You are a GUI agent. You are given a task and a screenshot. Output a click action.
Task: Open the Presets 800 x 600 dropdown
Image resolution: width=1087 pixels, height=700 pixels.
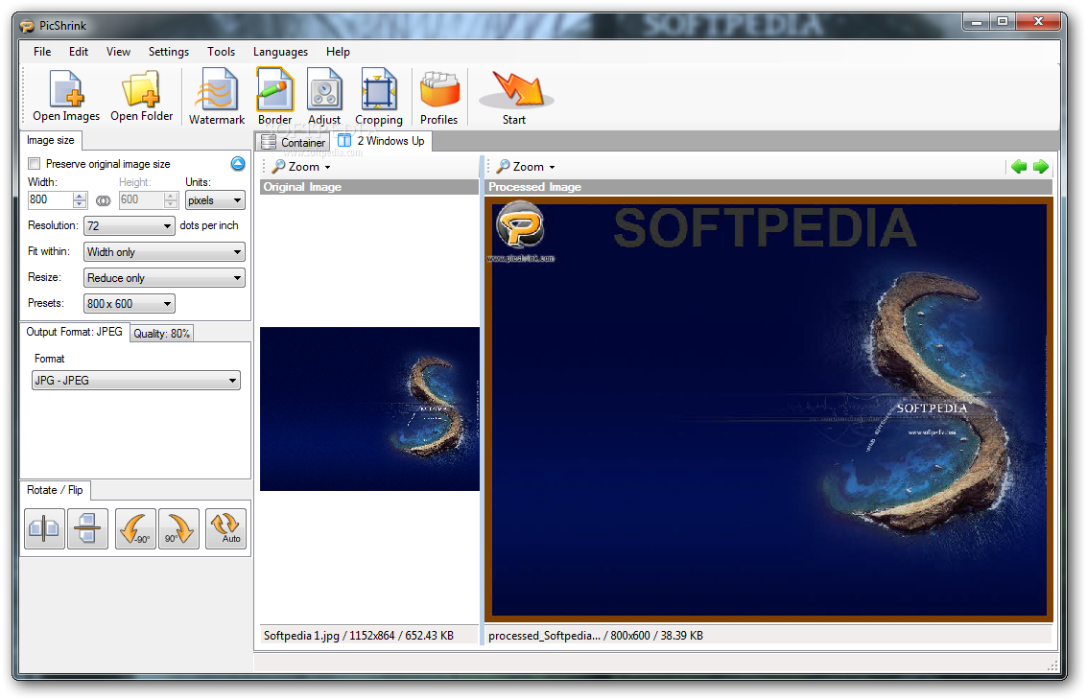tap(129, 304)
